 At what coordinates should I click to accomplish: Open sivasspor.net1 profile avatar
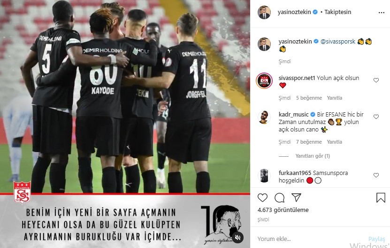(x=264, y=80)
